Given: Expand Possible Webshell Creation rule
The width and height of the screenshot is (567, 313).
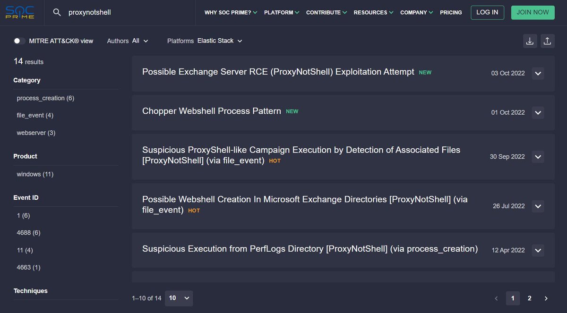Looking at the screenshot, I should (538, 206).
